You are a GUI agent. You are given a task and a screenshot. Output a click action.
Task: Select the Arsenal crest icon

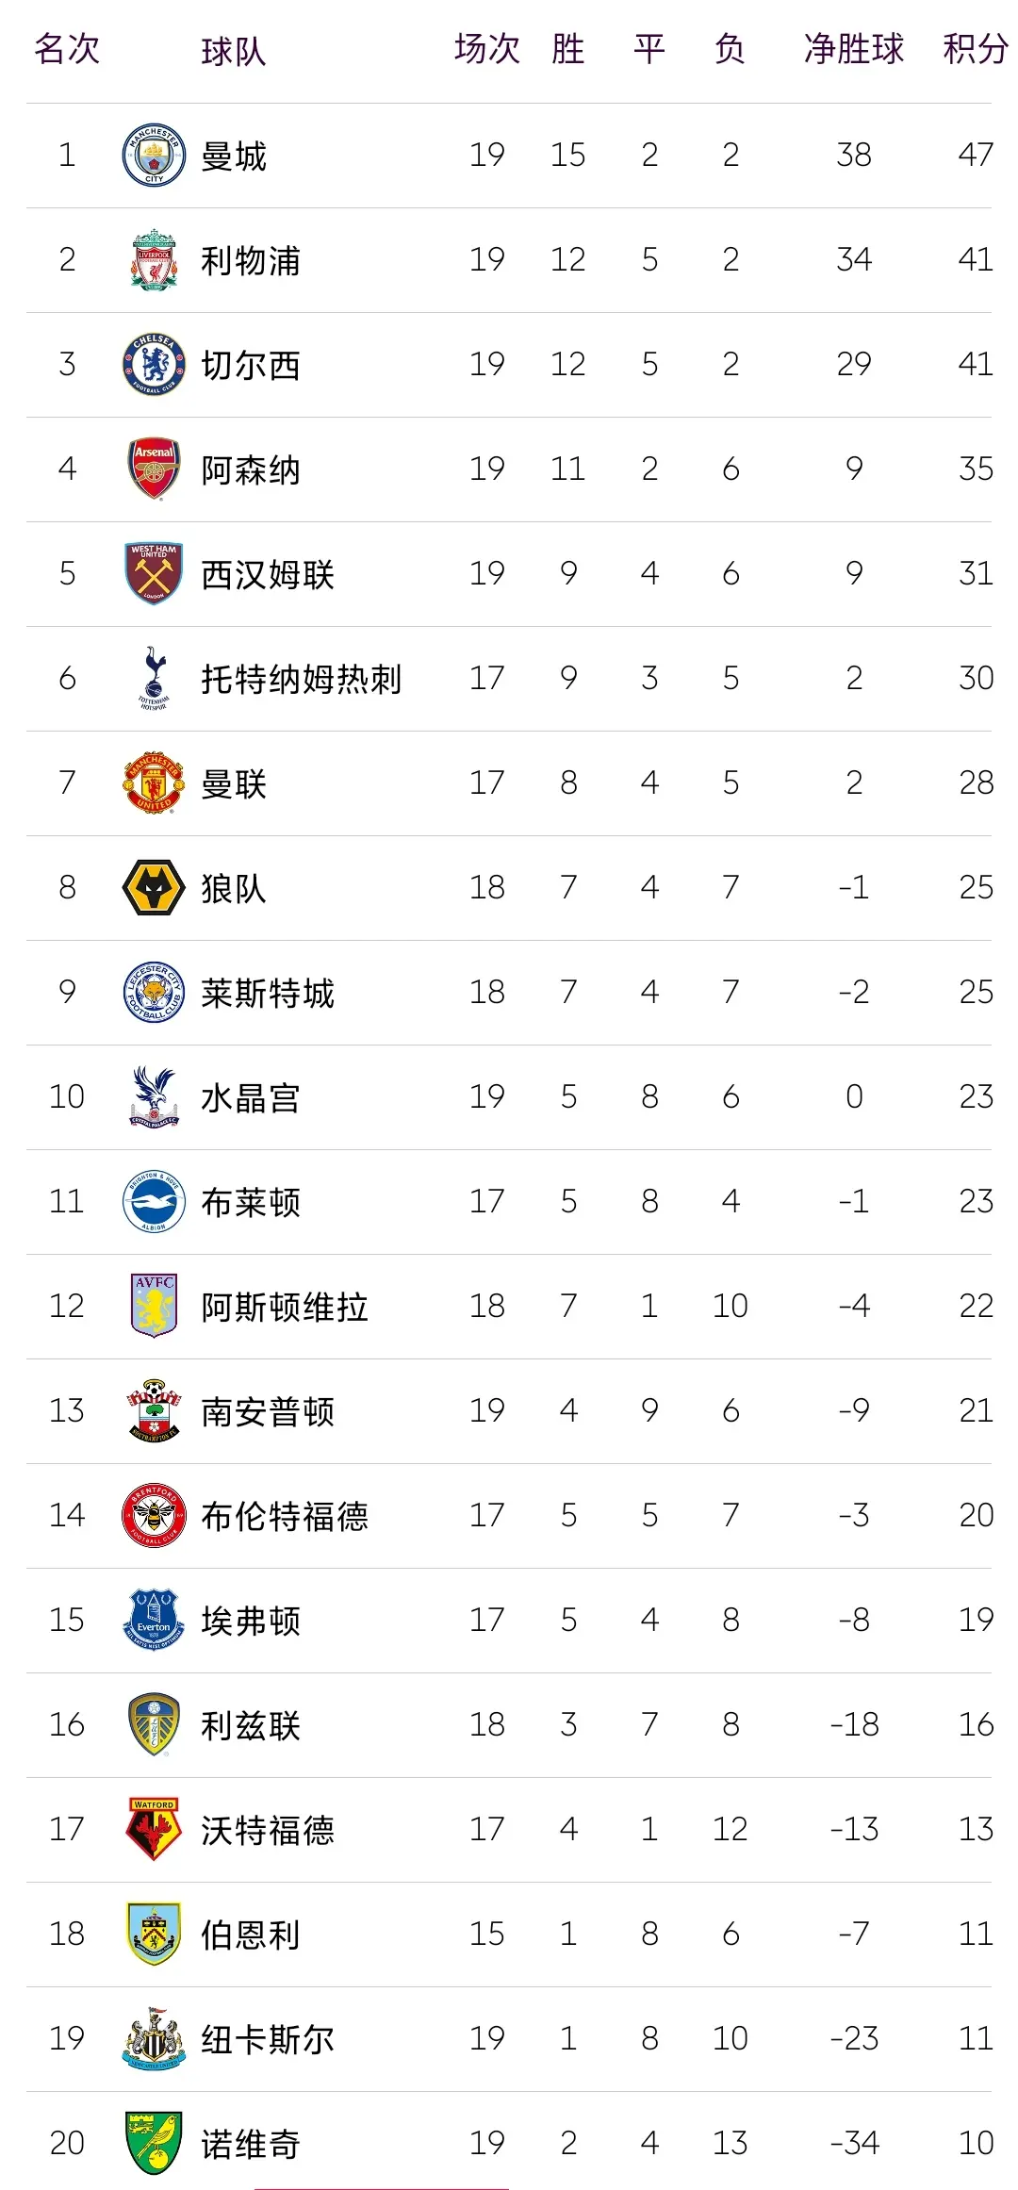[x=154, y=469]
